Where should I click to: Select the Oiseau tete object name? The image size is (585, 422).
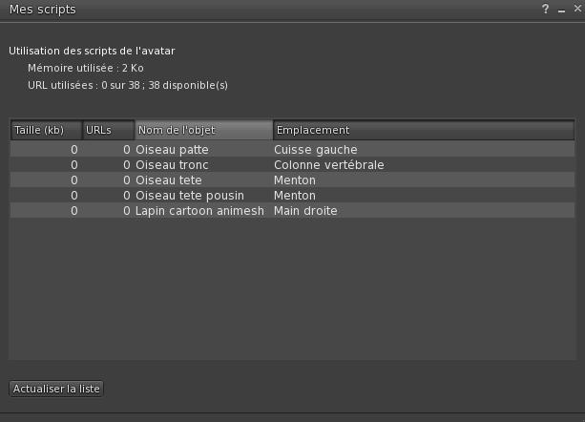point(168,180)
